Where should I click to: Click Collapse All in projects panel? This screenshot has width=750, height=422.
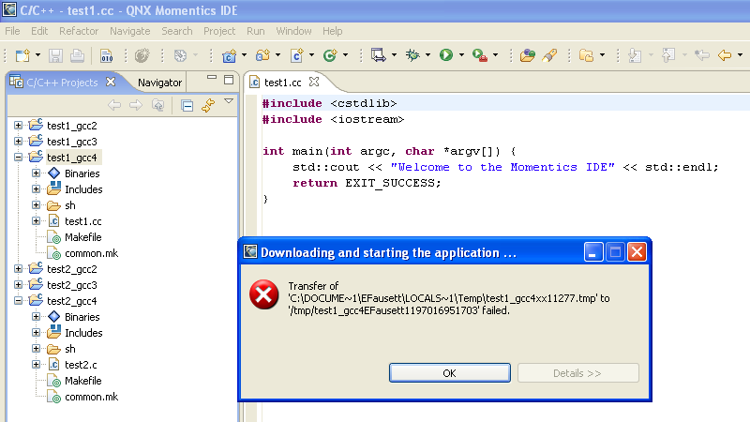187,105
